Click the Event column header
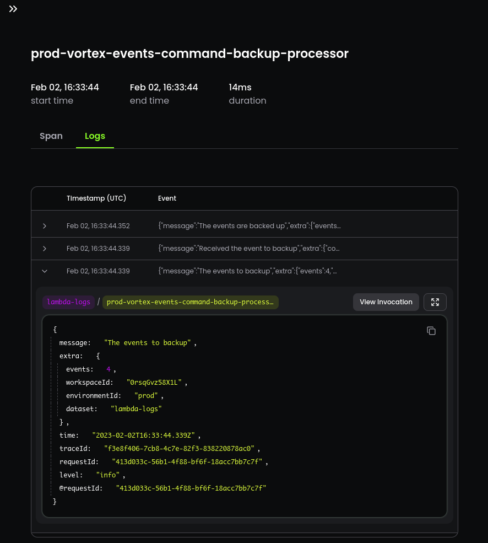Screen dimensions: 488x543 coord(167,198)
